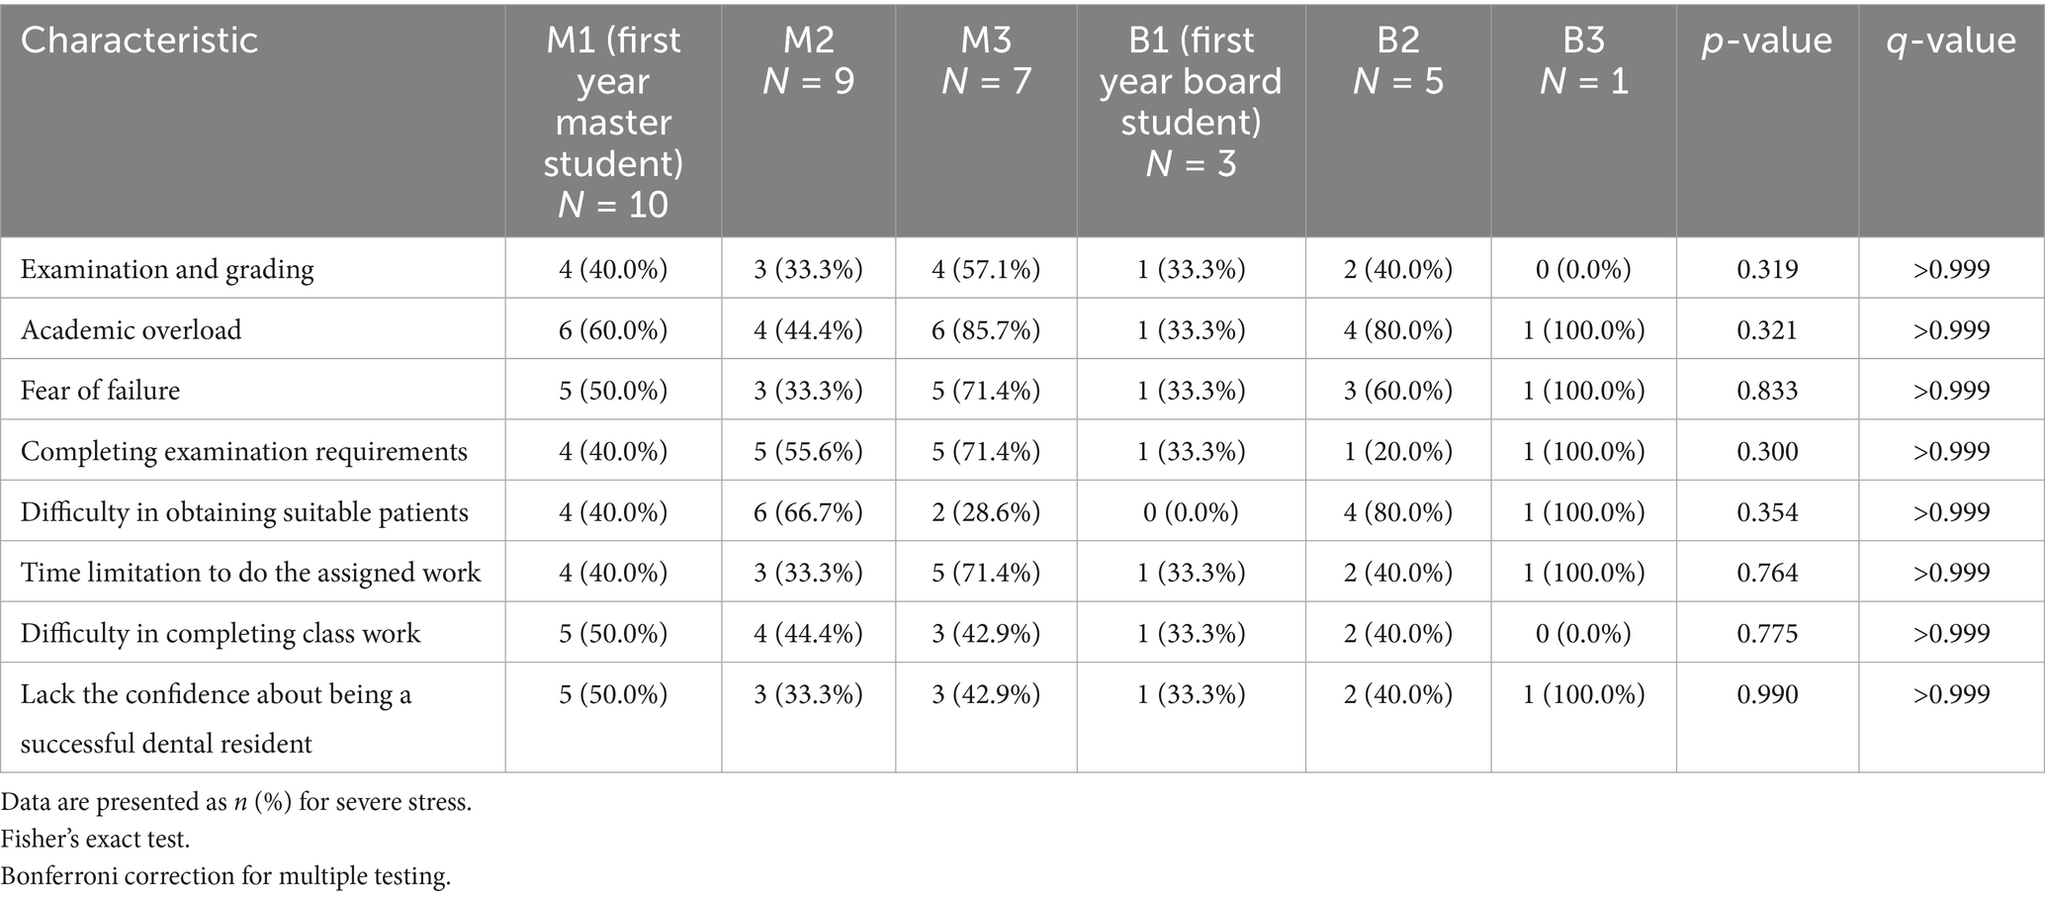Select Difficulty in completing class work label
The width and height of the screenshot is (2045, 898).
point(221,633)
